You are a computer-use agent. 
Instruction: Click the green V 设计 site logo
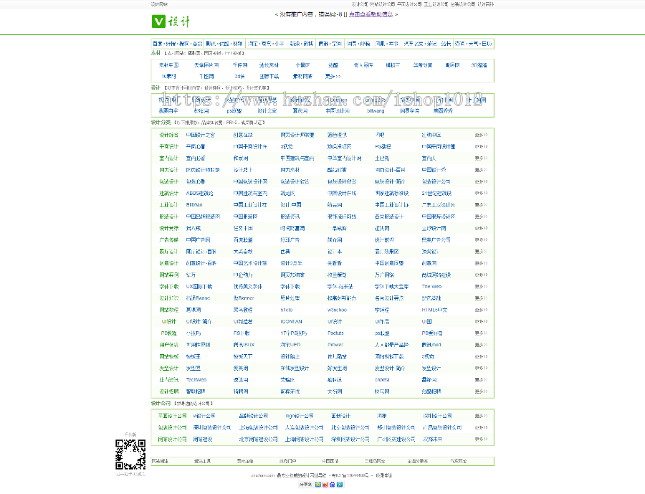click(171, 22)
